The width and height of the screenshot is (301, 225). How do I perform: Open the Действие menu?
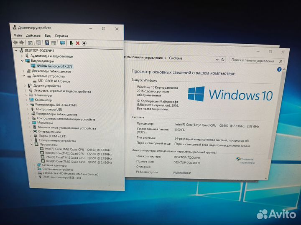(33, 36)
